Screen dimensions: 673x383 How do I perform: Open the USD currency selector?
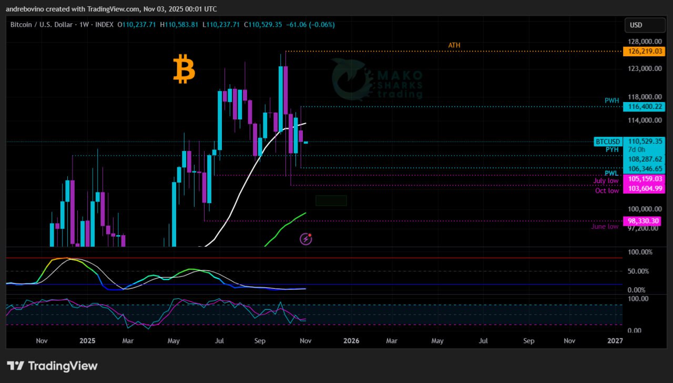(643, 25)
